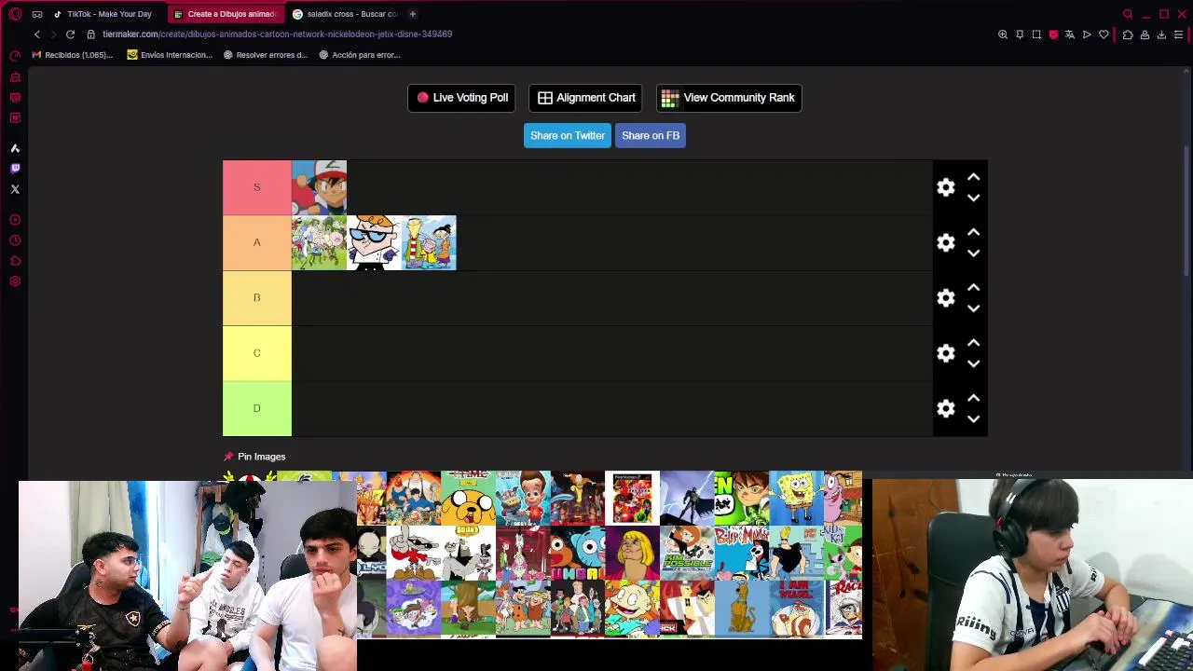
Task: Click Pin Images link
Action: [x=254, y=457]
